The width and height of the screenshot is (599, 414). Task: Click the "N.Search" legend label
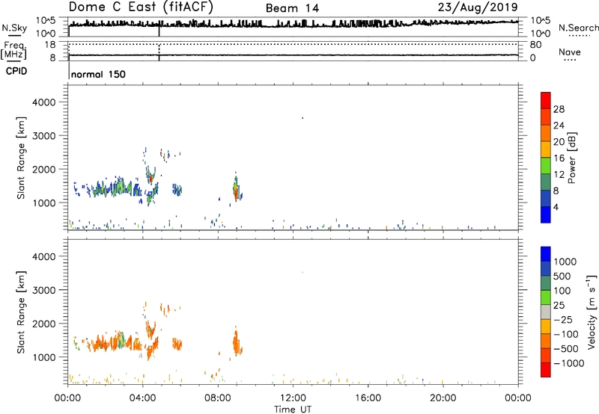(578, 28)
